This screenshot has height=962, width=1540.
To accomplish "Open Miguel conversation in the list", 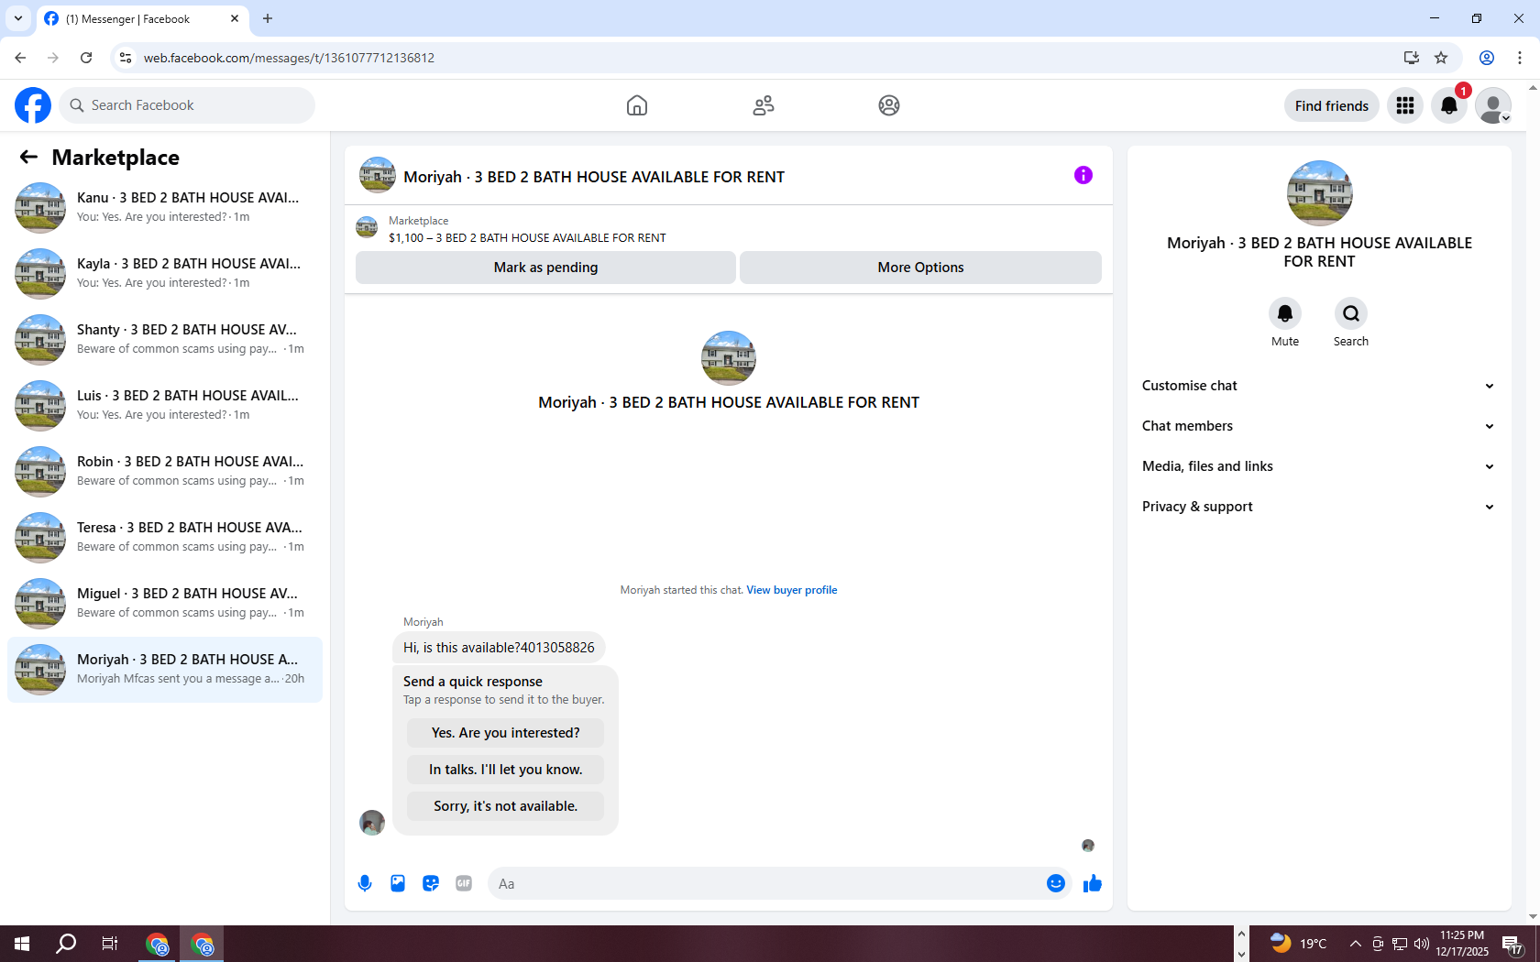I will tap(165, 604).
